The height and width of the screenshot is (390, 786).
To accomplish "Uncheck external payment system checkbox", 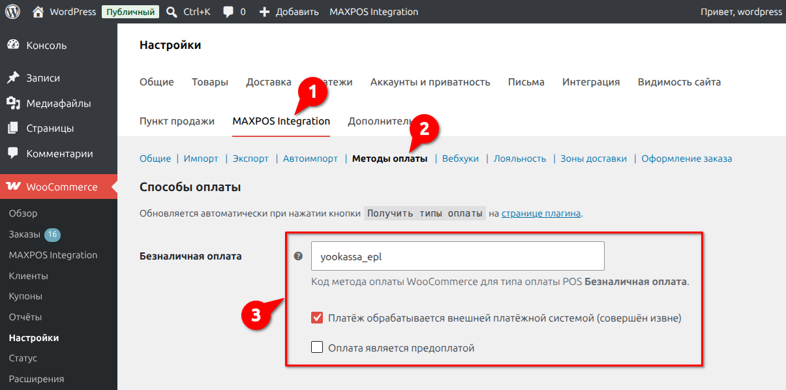I will tap(317, 318).
